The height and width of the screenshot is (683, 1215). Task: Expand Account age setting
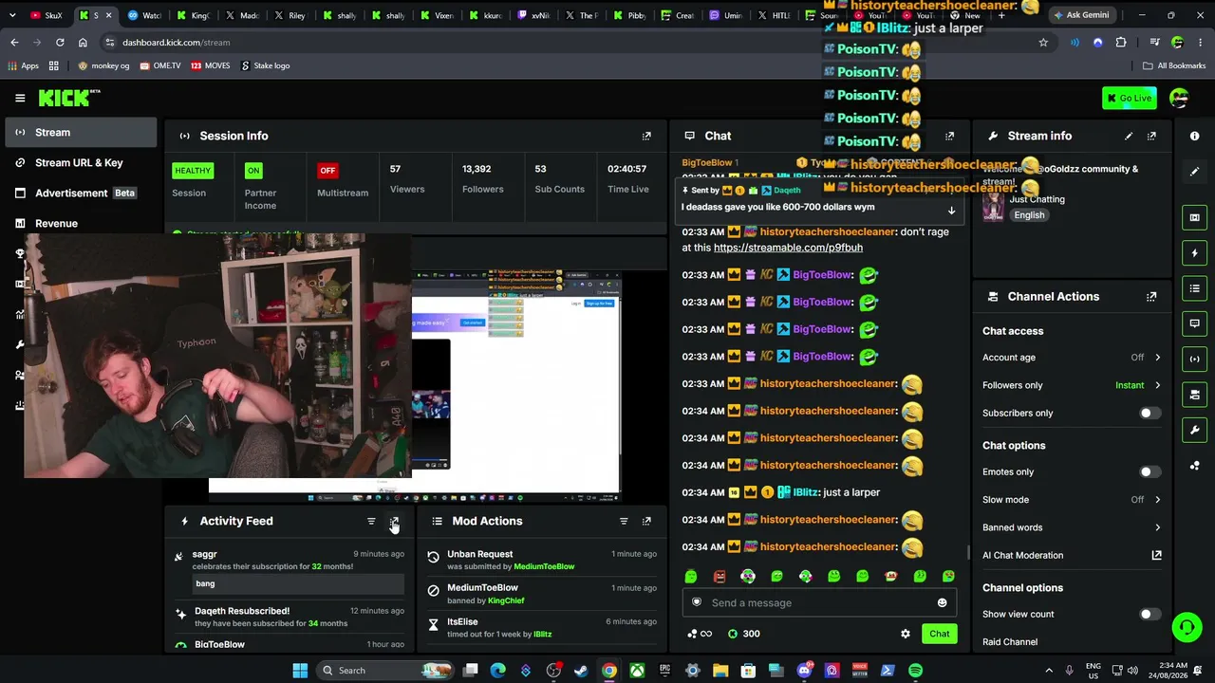pyautogui.click(x=1072, y=358)
